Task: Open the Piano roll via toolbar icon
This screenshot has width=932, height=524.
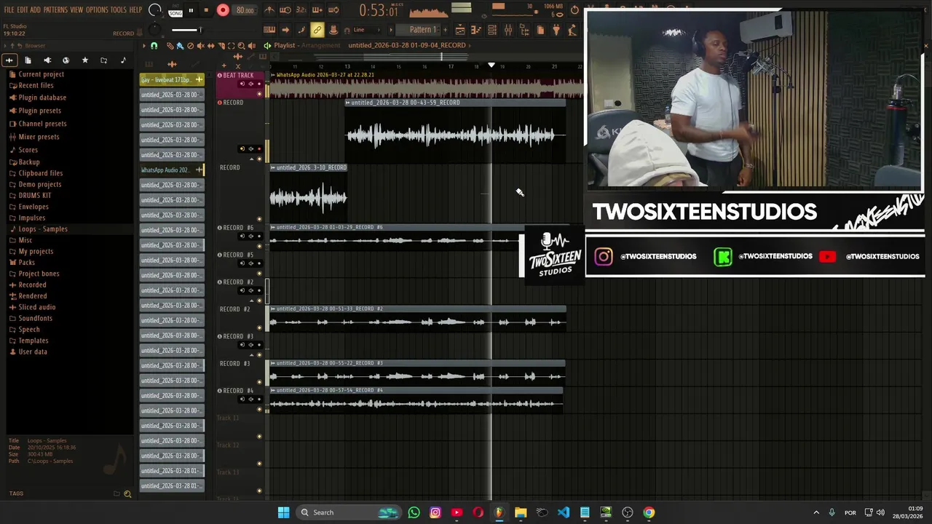Action: [x=476, y=30]
